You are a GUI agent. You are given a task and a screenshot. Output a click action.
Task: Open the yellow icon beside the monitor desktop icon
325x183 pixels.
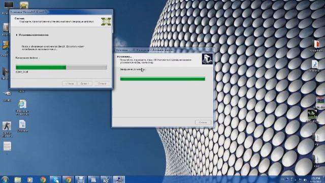[x=24, y=5]
